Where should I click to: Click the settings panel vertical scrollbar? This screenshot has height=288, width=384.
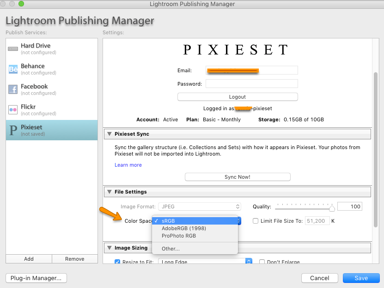coord(375,150)
